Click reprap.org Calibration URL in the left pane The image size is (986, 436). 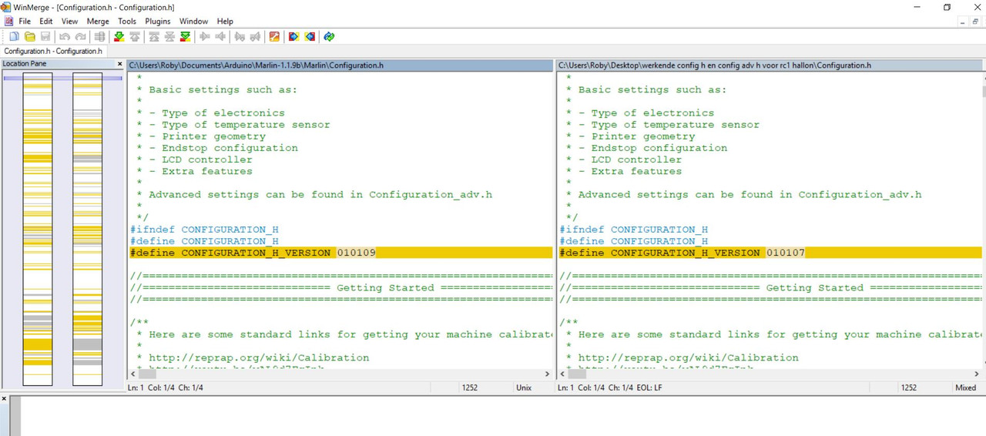(x=259, y=357)
